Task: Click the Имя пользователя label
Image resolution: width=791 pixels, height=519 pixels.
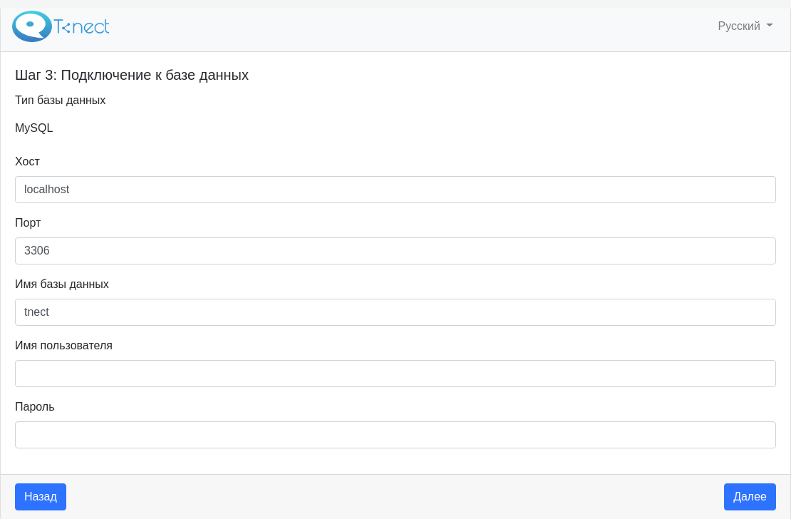Action: 63,345
